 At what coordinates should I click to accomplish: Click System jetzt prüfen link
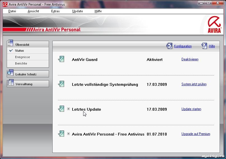[194, 84]
